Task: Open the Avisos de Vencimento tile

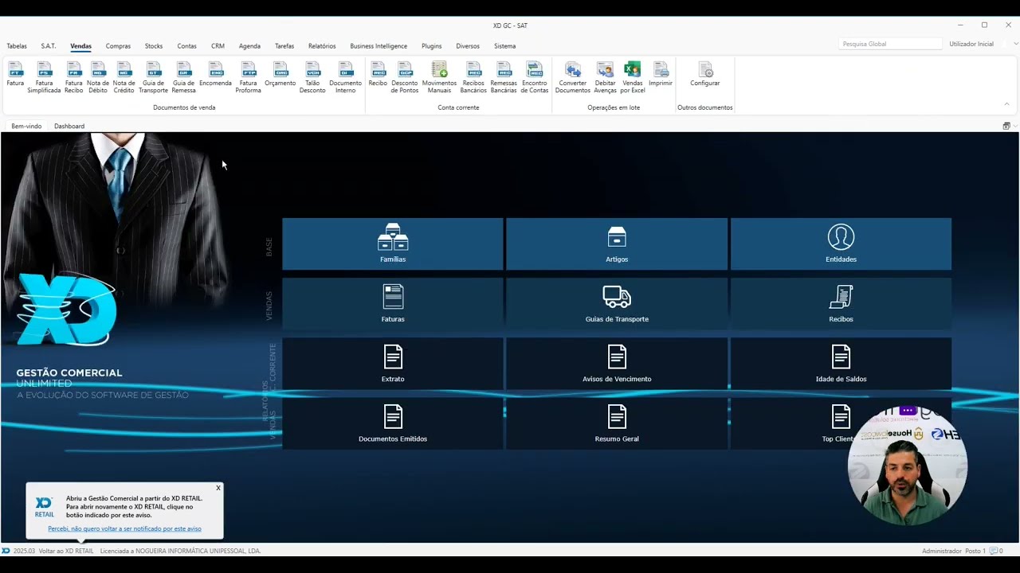Action: pyautogui.click(x=617, y=364)
